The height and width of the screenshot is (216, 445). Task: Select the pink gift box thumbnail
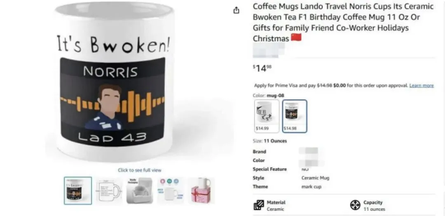(x=201, y=190)
